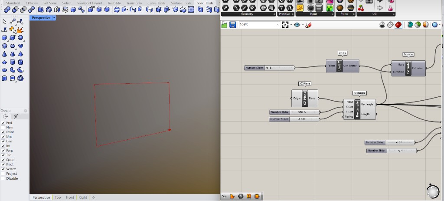Click the Integer '7' primitive hexagon icon
The image size is (444, 201).
pyautogui.click(x=282, y=7)
